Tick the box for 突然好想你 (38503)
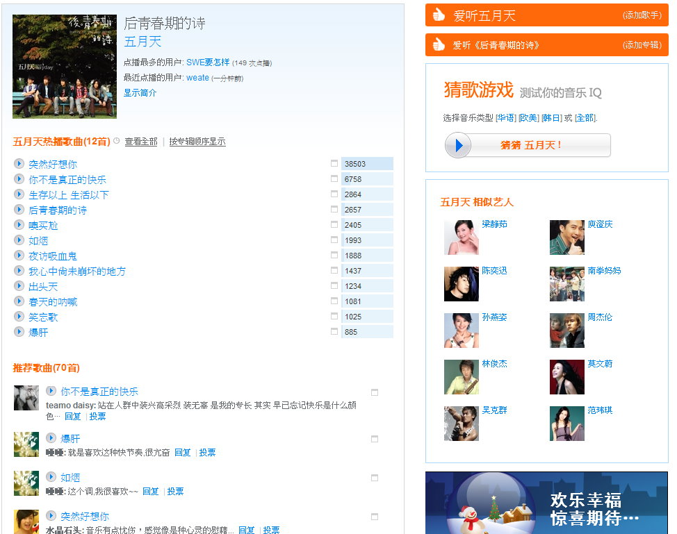 pyautogui.click(x=334, y=163)
